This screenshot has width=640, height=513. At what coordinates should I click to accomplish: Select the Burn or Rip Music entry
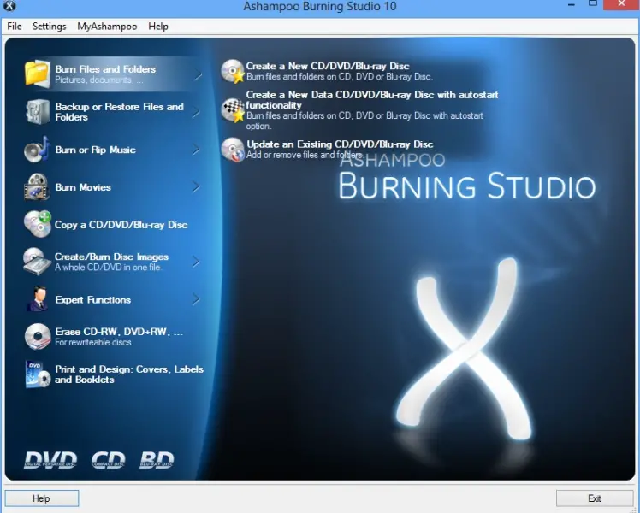(113, 150)
